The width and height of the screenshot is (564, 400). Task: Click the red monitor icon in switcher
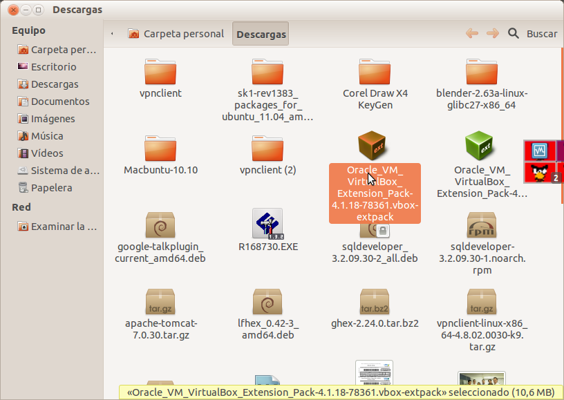pos(540,151)
